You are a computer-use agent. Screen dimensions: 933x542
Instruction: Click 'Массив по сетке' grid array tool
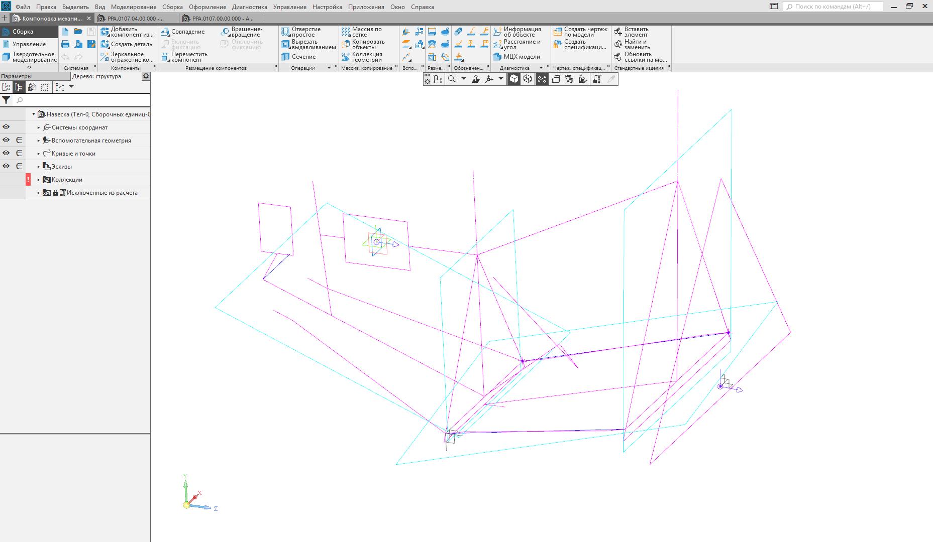[x=362, y=32]
